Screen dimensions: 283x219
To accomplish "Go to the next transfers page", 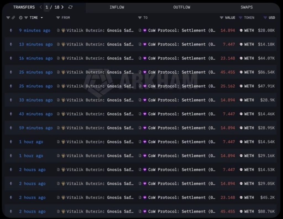I will tap(62, 7).
